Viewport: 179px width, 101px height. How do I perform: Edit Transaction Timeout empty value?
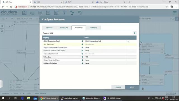tap(105, 54)
